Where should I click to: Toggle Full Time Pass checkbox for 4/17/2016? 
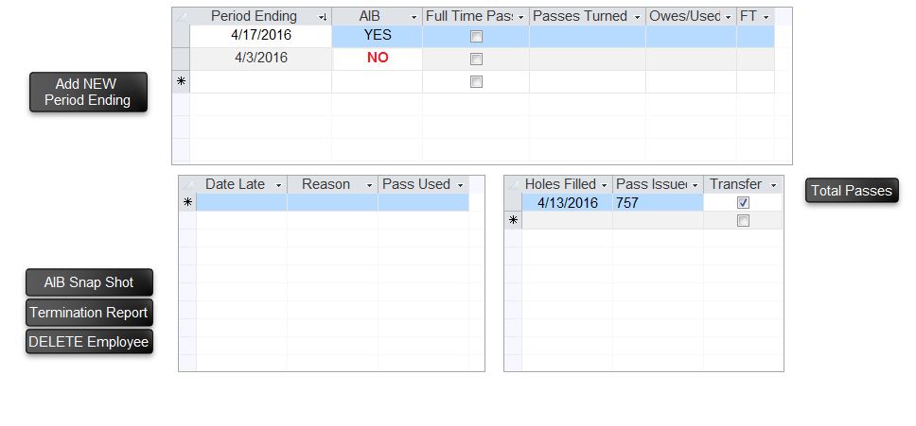point(476,37)
